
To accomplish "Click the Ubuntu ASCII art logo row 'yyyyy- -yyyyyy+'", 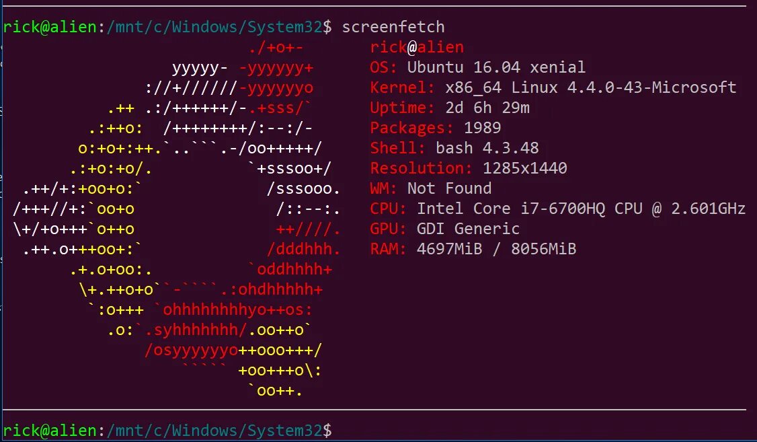I will [x=243, y=68].
